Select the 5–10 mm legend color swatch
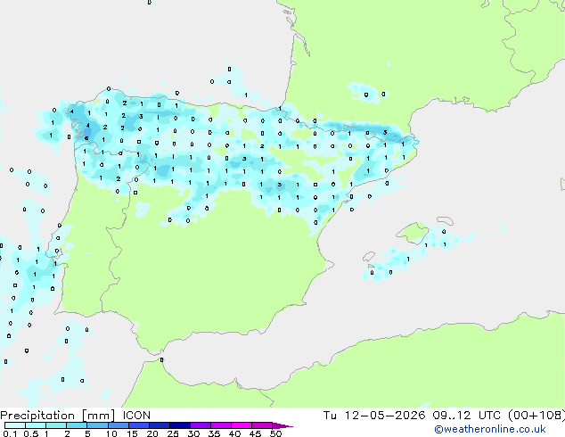The image size is (565, 437). point(97,425)
